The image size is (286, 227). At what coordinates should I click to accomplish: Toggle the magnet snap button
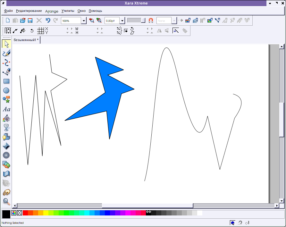tap(151, 21)
